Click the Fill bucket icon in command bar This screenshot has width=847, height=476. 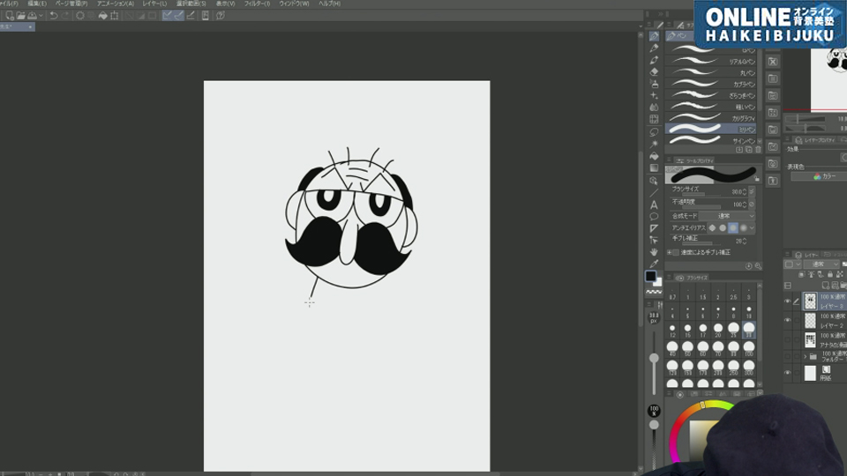pos(102,16)
